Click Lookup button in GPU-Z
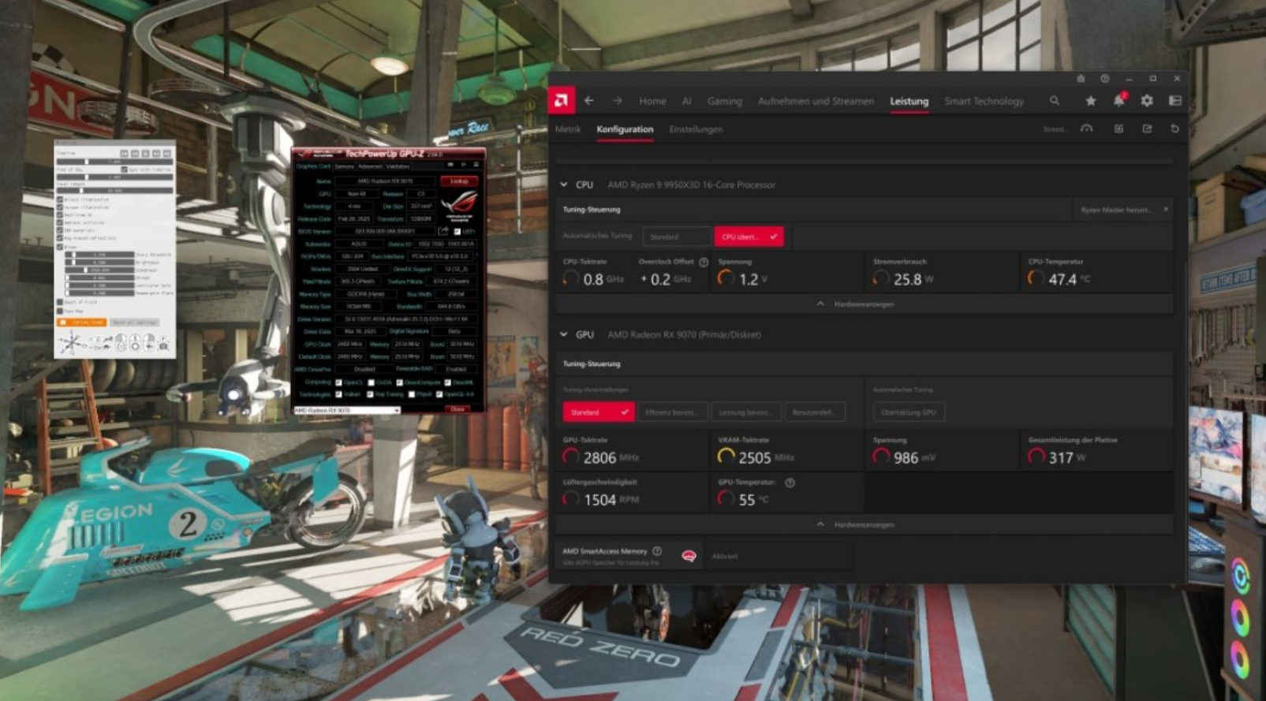This screenshot has width=1266, height=701. pos(459,181)
